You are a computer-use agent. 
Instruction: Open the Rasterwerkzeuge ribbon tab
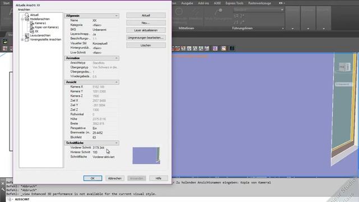(x=259, y=3)
